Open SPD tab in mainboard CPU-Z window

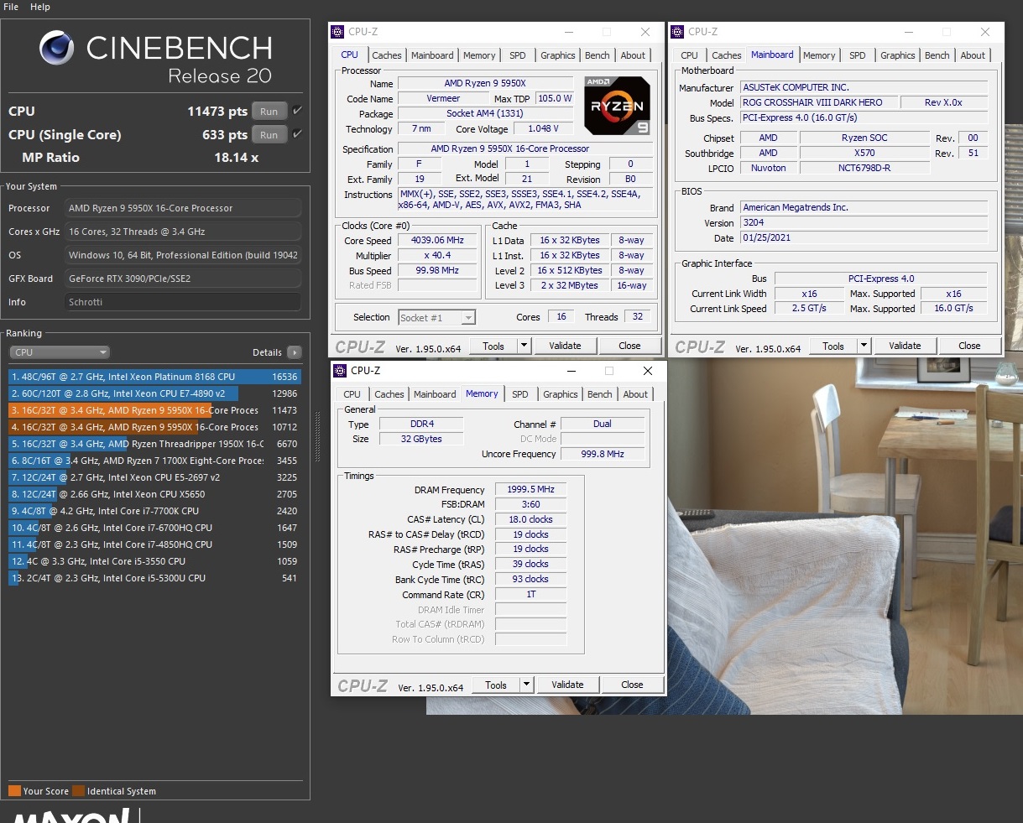pos(858,55)
